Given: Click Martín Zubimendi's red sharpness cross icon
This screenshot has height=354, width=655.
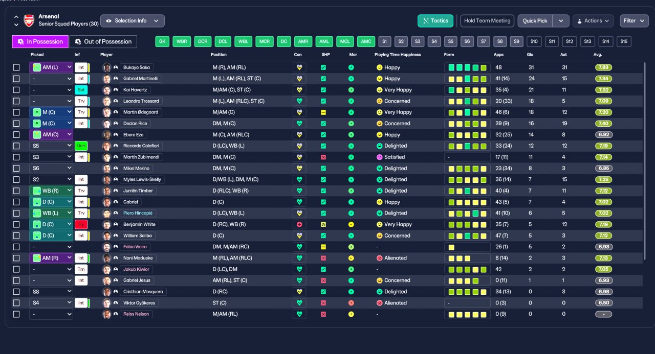Looking at the screenshot, I should click(x=323, y=157).
